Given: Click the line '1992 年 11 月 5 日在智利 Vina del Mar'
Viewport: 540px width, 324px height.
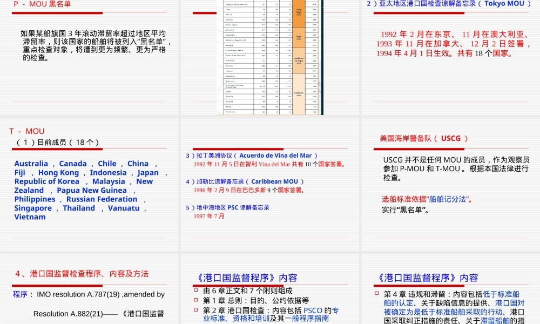Looking at the screenshot, I should coord(269,164).
